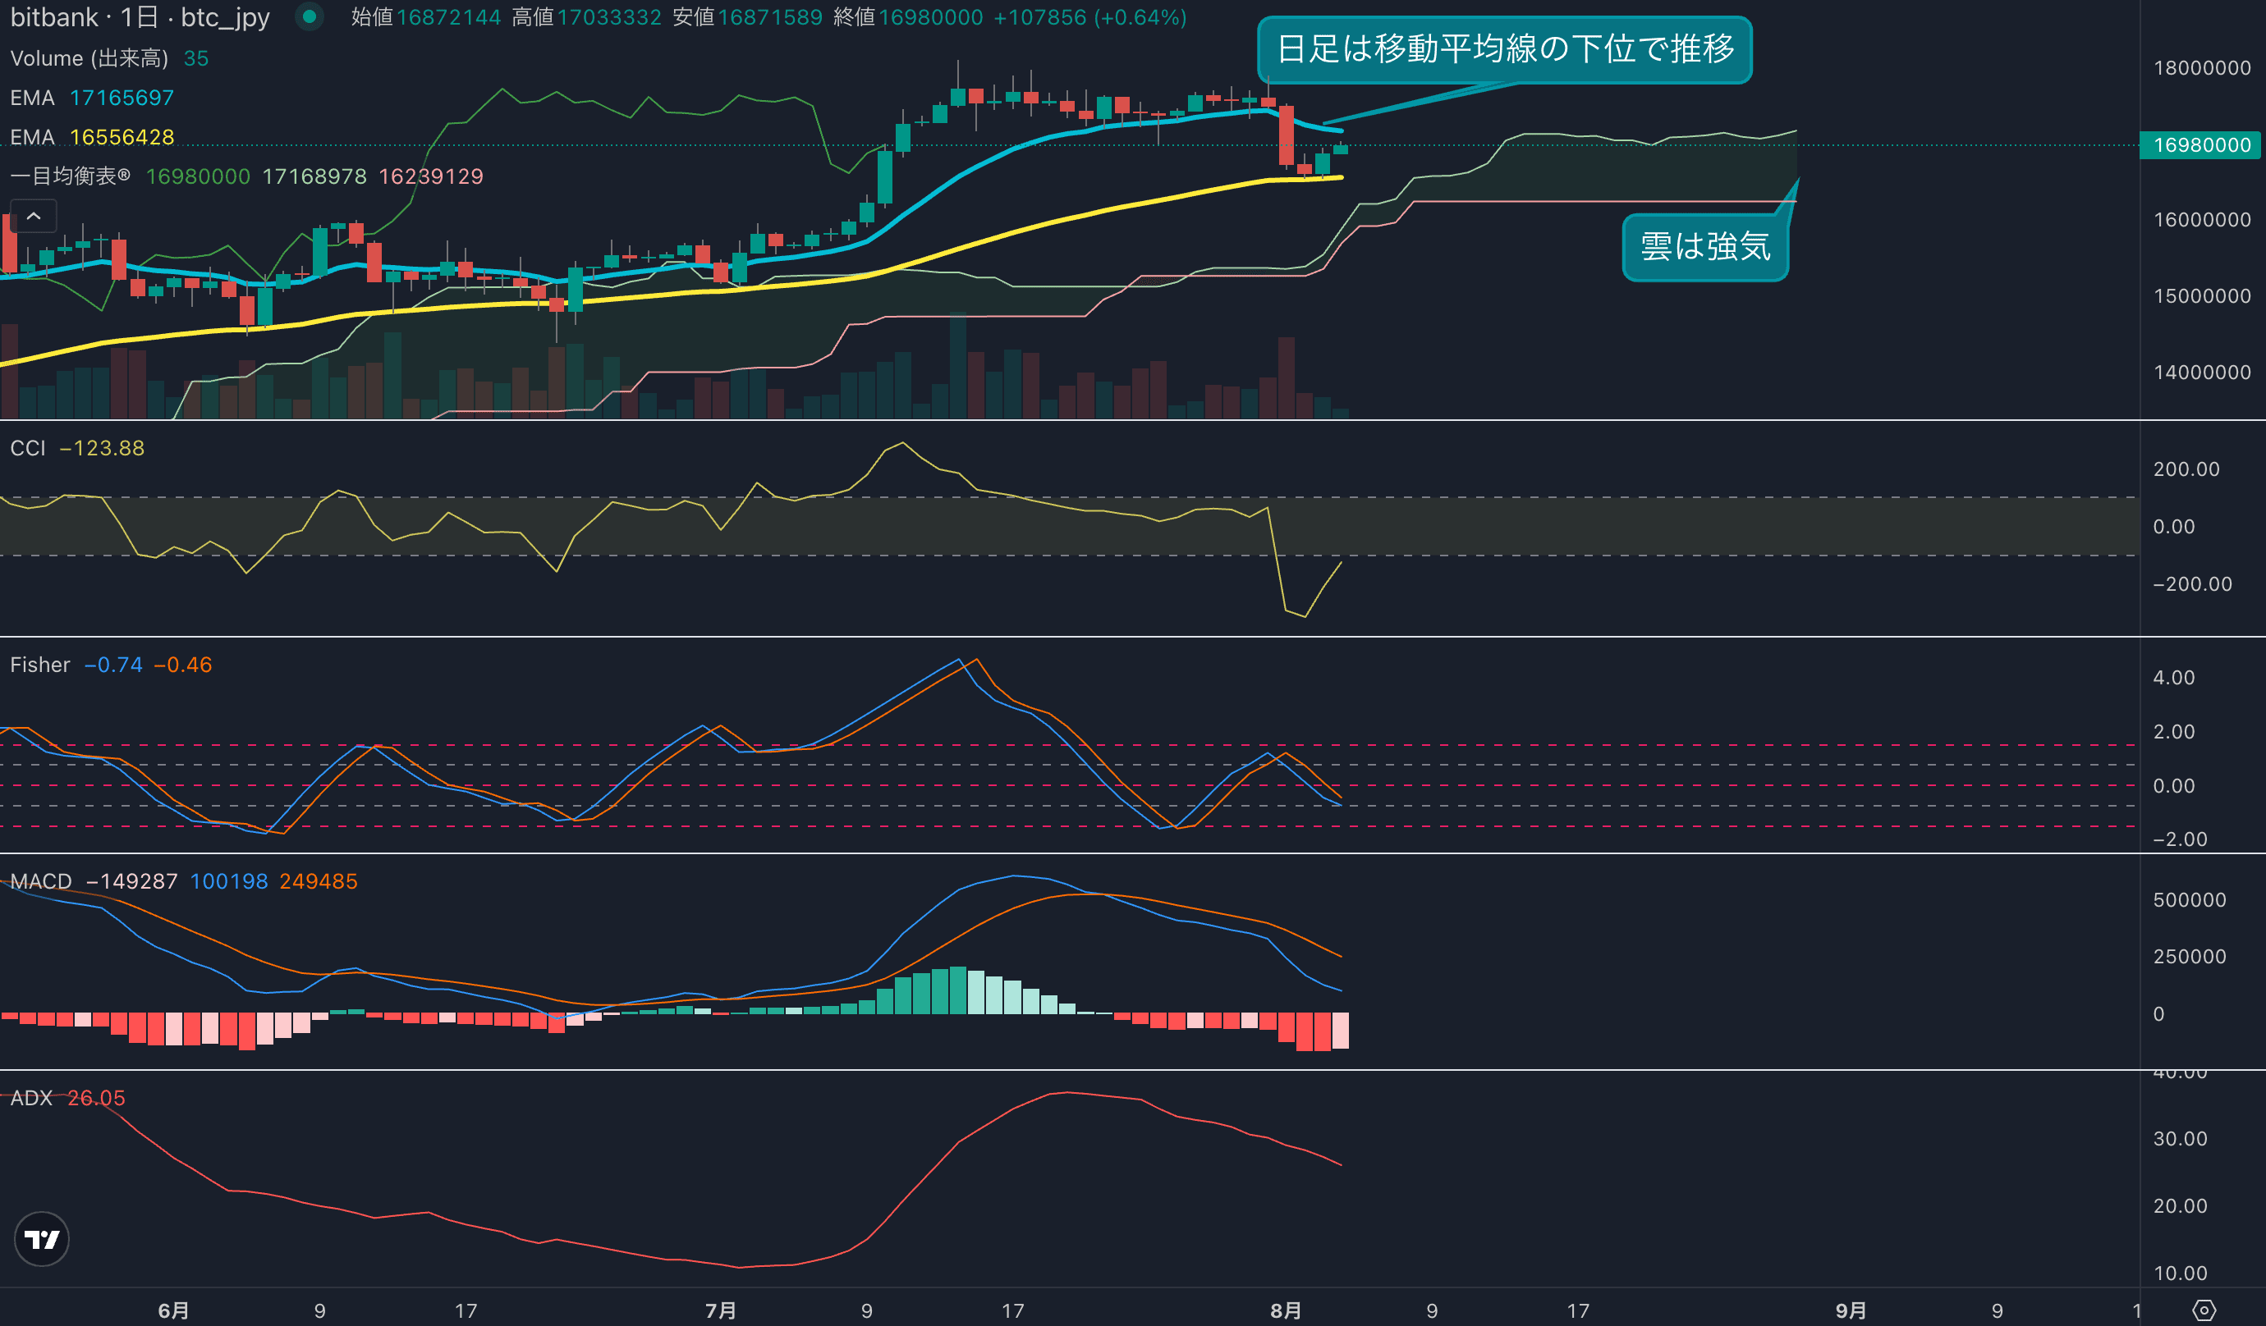Click the 7月 date on time axis
Screen dimensions: 2266x1326
pyautogui.click(x=720, y=1310)
